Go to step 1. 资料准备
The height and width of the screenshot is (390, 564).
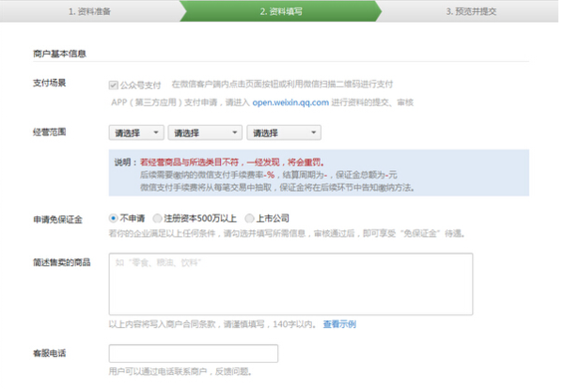89,11
